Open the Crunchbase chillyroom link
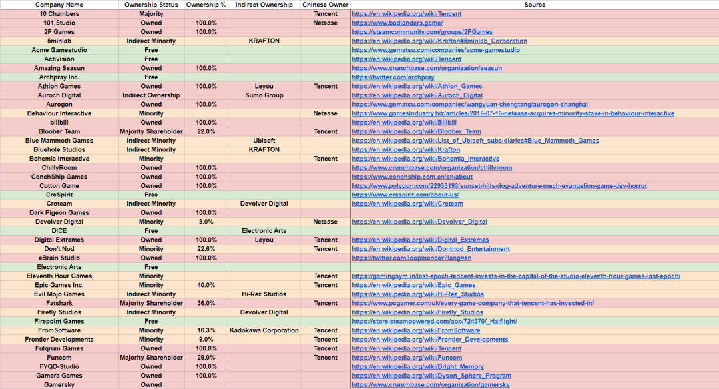The height and width of the screenshot is (389, 719). point(432,167)
